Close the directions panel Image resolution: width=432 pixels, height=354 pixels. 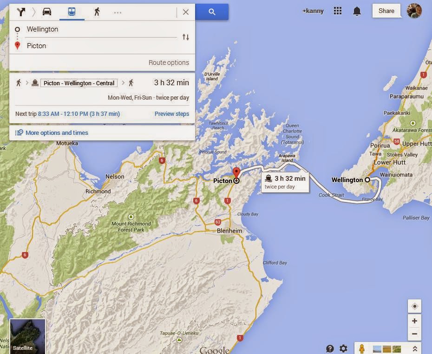(x=186, y=12)
